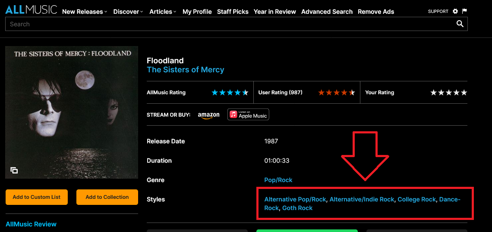Focus the Search input field
This screenshot has width=492, height=232.
tap(229, 24)
